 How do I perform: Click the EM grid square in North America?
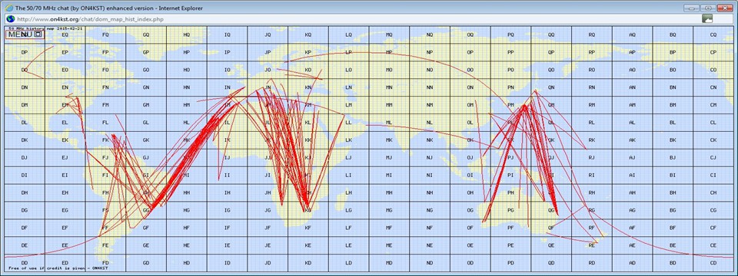[65, 105]
